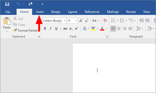This screenshot has height=93, width=156.
Task: Click the Line and Paragraph Spacing icon
Action: (138, 29)
